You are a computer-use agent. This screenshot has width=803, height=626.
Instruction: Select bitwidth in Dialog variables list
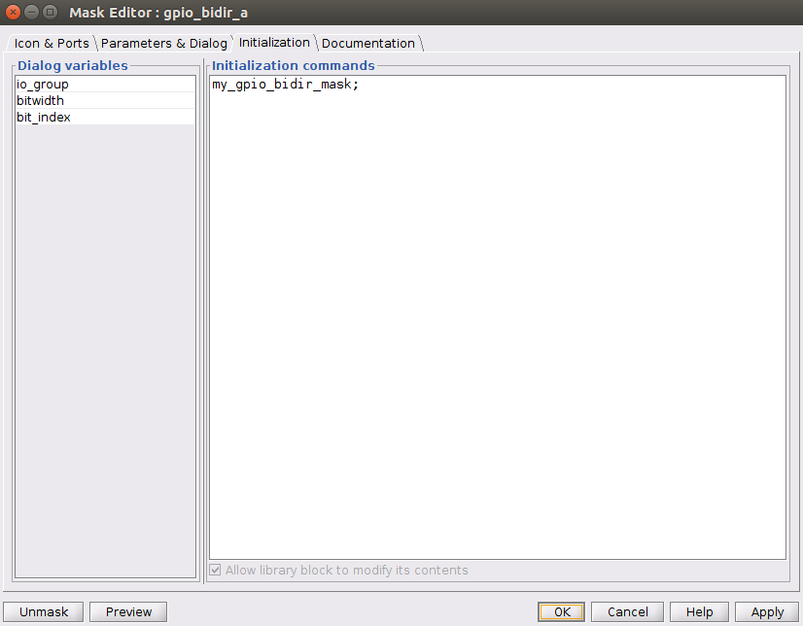(x=105, y=100)
